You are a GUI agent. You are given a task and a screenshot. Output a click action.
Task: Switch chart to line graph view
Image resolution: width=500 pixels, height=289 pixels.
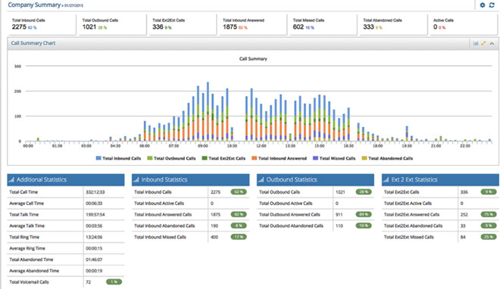click(483, 43)
